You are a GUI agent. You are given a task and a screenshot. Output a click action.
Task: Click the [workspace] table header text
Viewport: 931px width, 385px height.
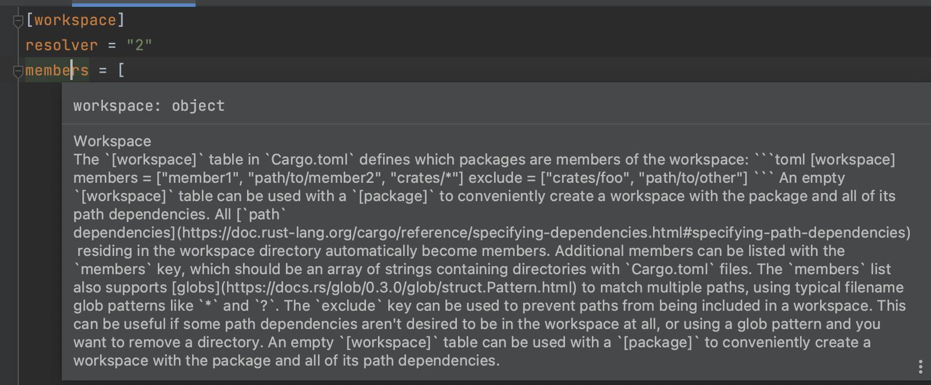click(x=74, y=19)
